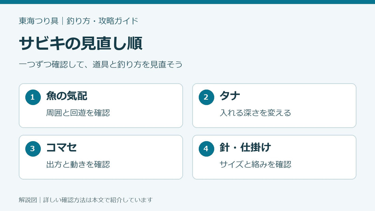Click the 解説図 label in the footer
This screenshot has width=375, height=211.
tap(28, 200)
